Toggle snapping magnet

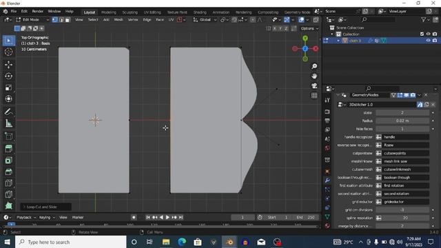(x=234, y=20)
